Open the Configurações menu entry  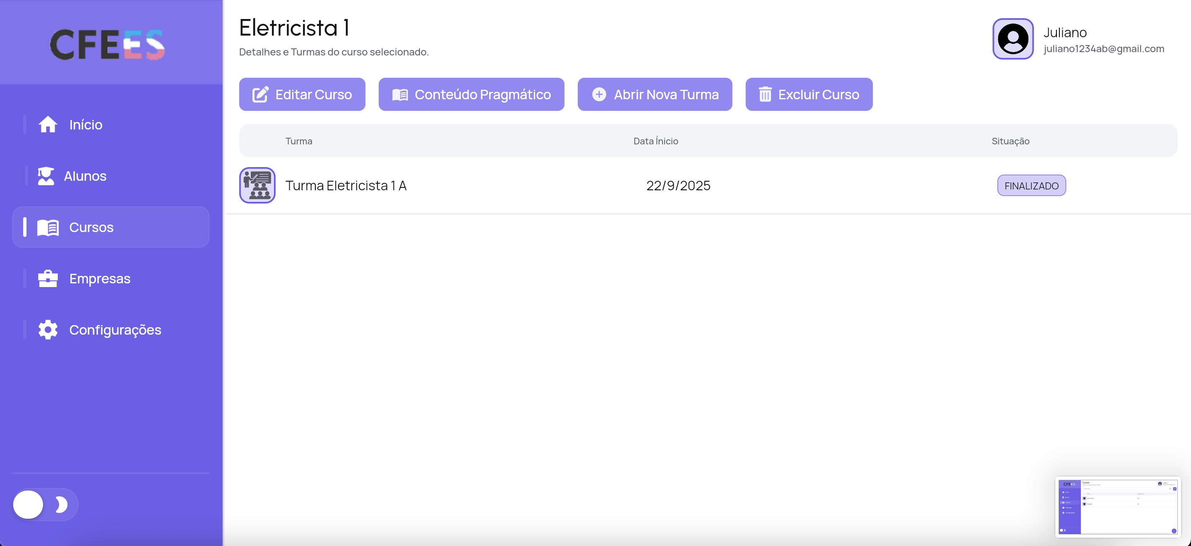[x=115, y=330]
